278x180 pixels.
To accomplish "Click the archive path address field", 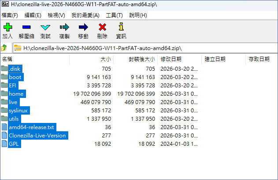I will pos(145,48).
